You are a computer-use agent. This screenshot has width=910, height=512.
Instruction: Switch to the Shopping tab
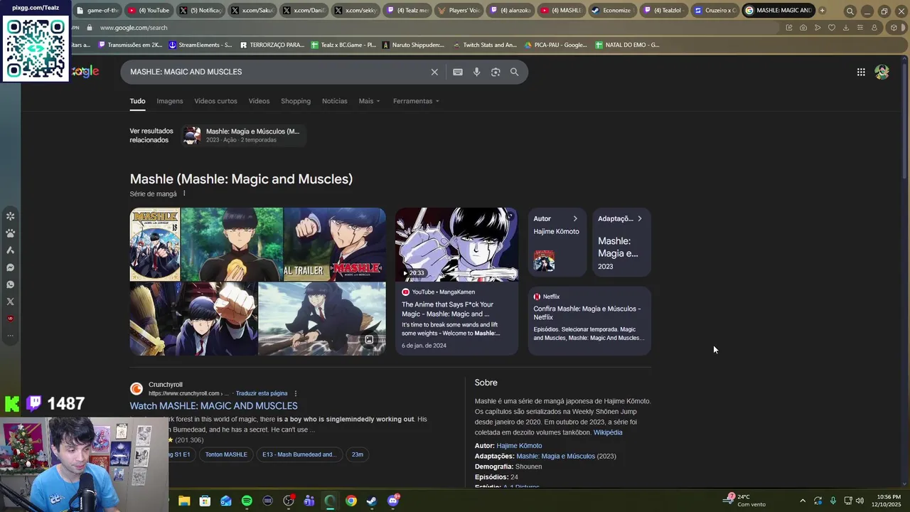point(296,101)
